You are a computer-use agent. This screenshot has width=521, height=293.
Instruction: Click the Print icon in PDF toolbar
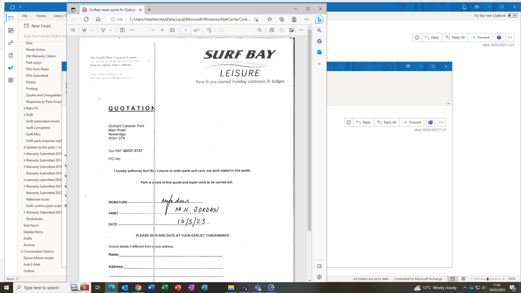[272, 30]
